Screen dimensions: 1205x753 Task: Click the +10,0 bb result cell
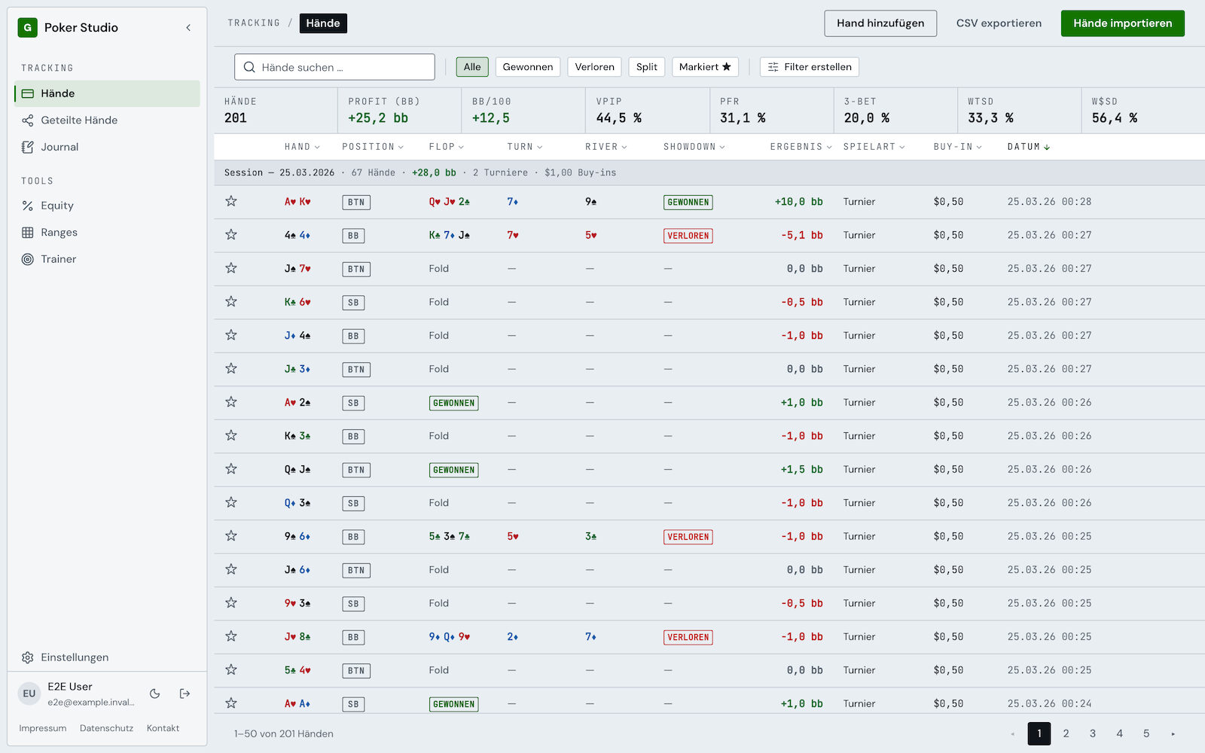(x=798, y=202)
